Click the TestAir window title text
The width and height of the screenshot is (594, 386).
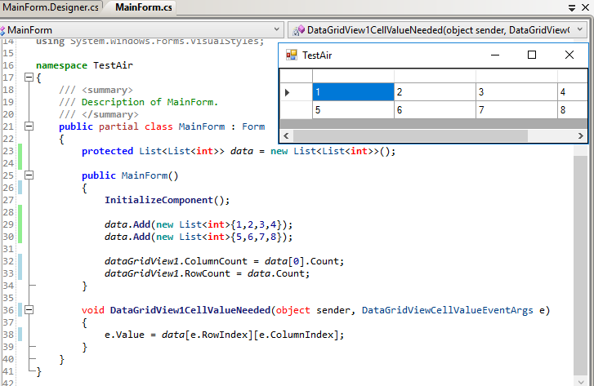[x=317, y=55]
